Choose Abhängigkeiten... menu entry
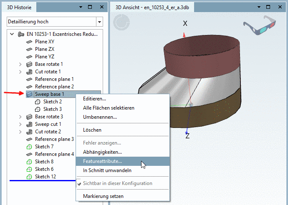 pyautogui.click(x=123, y=152)
